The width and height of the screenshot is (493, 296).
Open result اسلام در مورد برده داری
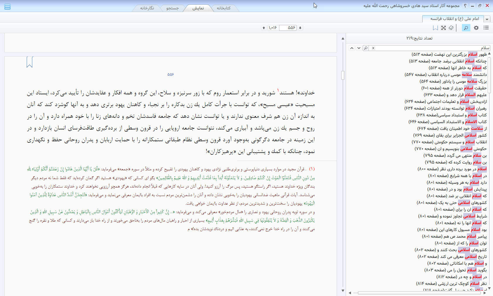pos(452,169)
